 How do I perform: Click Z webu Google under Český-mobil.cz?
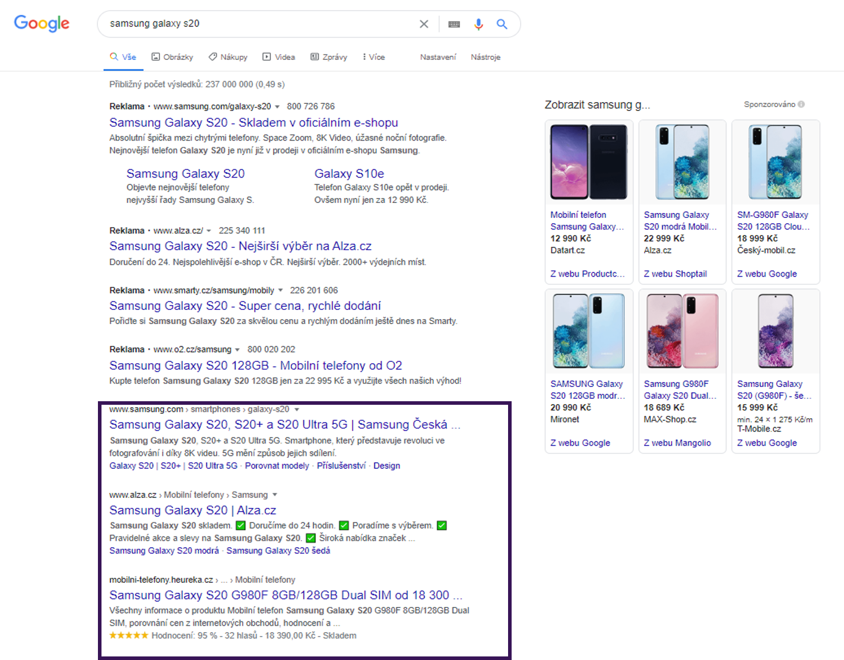(x=767, y=274)
